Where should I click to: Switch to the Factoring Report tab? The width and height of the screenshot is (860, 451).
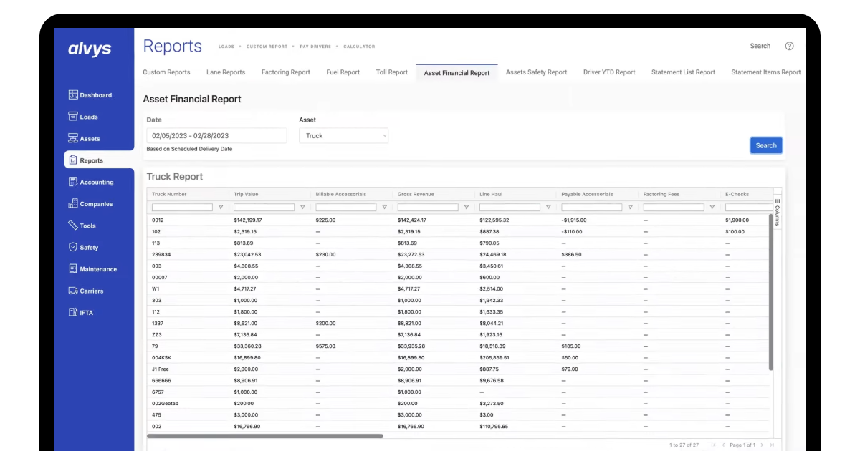click(286, 72)
